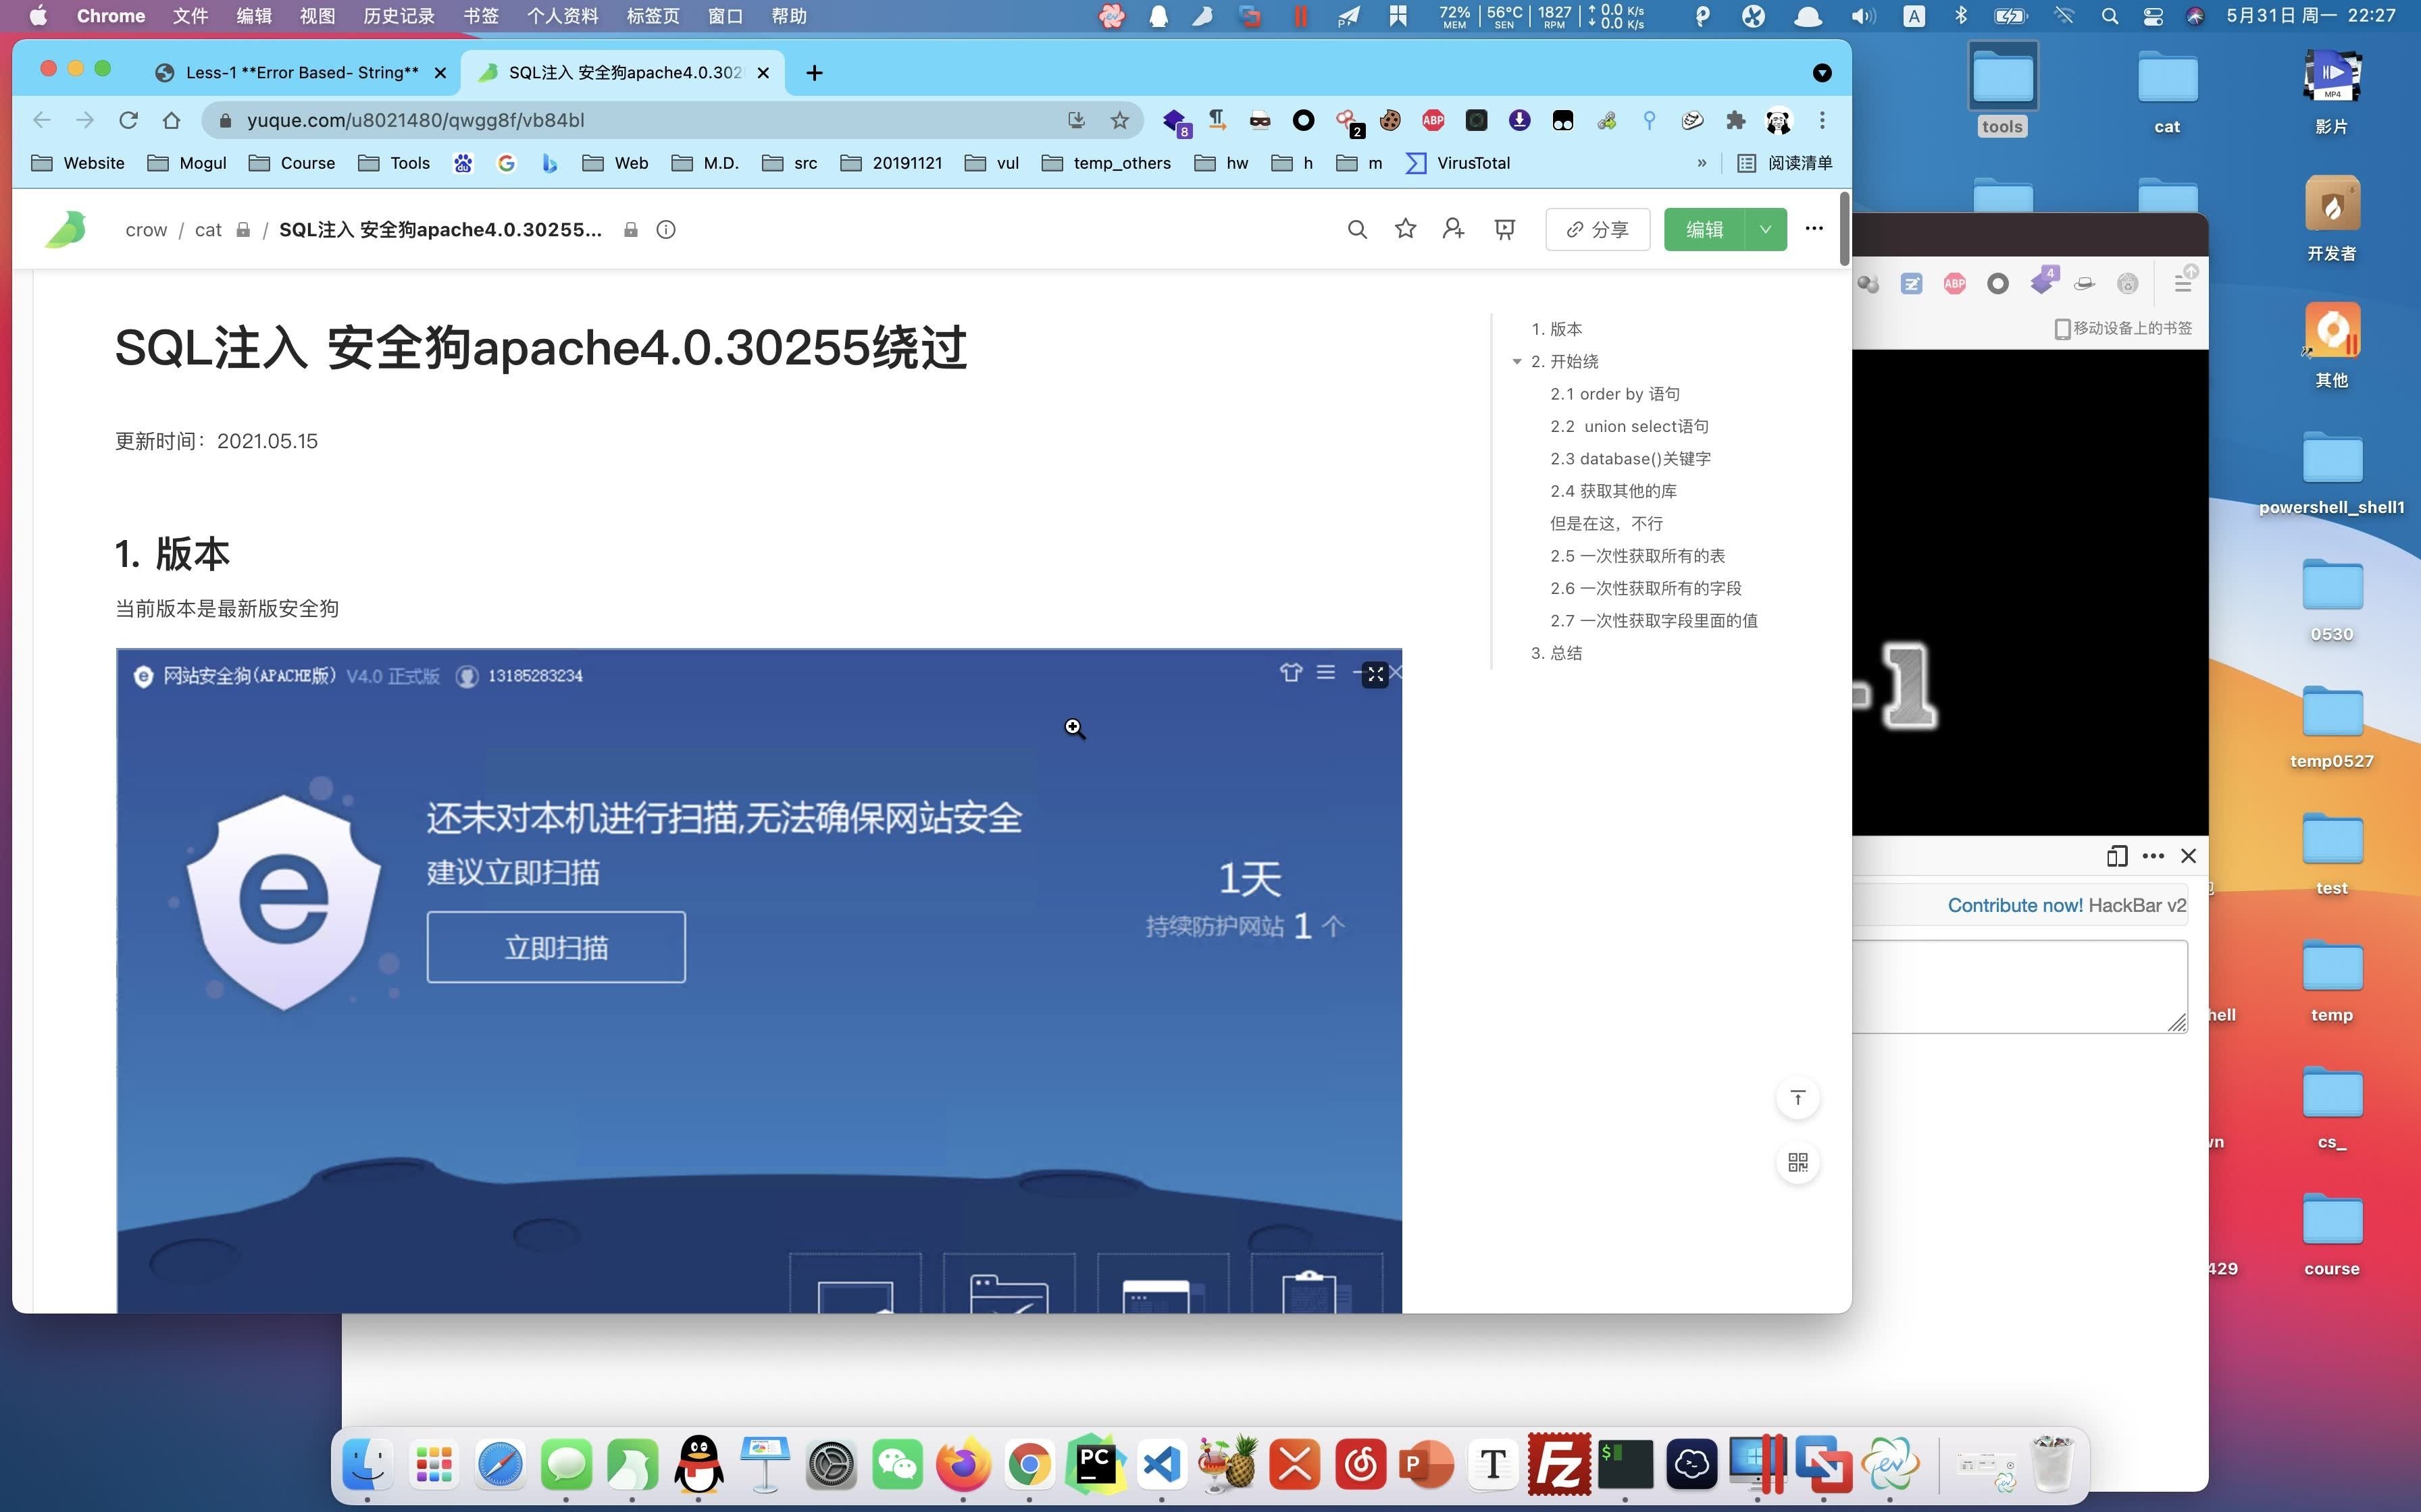Click the security scan 立即扫描 button
The image size is (2421, 1512).
click(556, 948)
